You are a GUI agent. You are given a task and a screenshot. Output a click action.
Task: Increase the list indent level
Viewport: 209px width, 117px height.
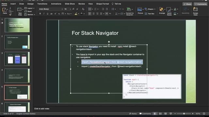(107, 9)
